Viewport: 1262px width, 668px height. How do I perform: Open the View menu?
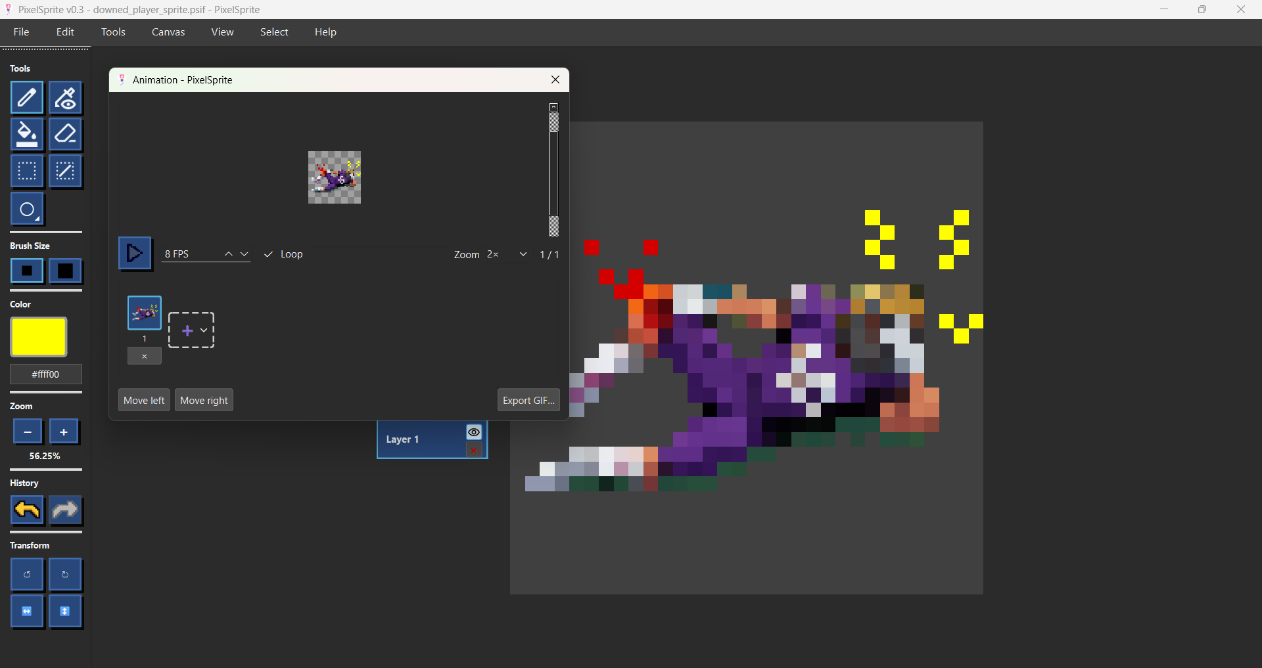pos(222,32)
